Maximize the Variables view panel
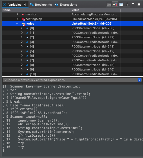The image size is (143, 158). tap(139, 4)
